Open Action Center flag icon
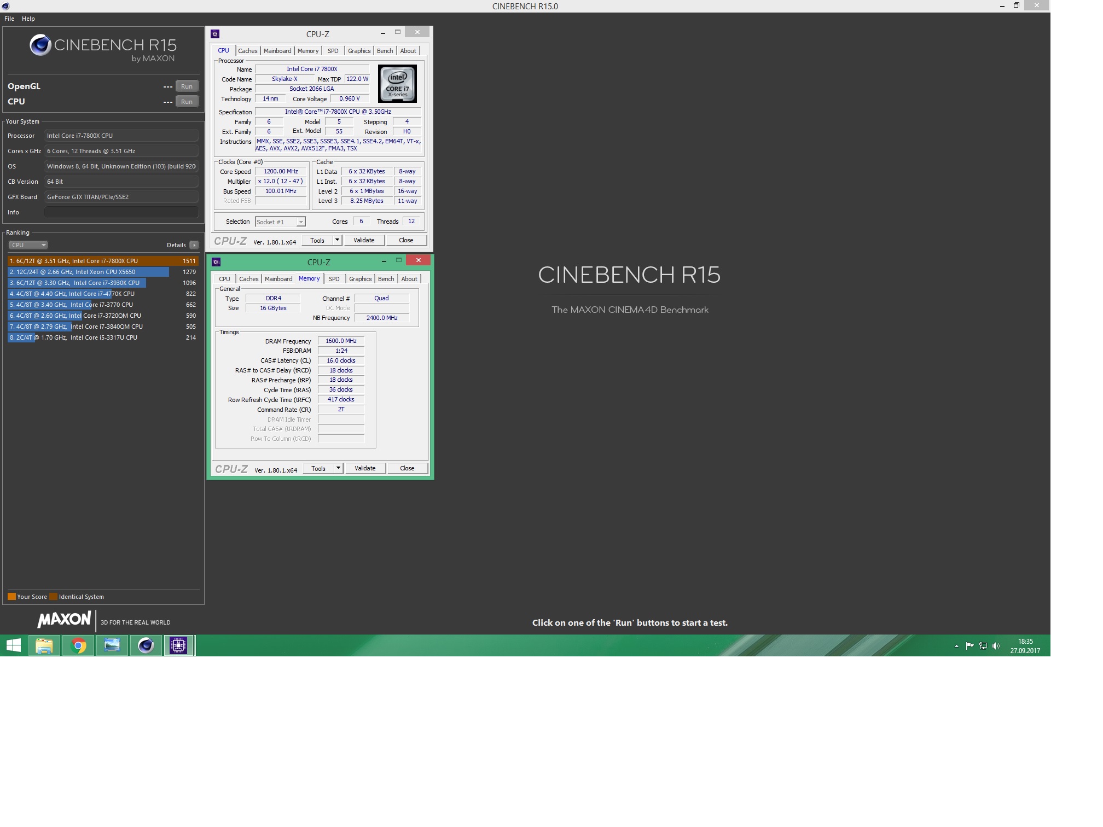The height and width of the screenshot is (827, 1103). coord(970,646)
